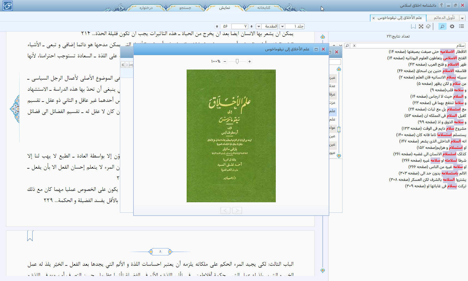The width and height of the screenshot is (468, 281).
Task: Click the zoom slider handle in cover popup
Action: coord(237,61)
